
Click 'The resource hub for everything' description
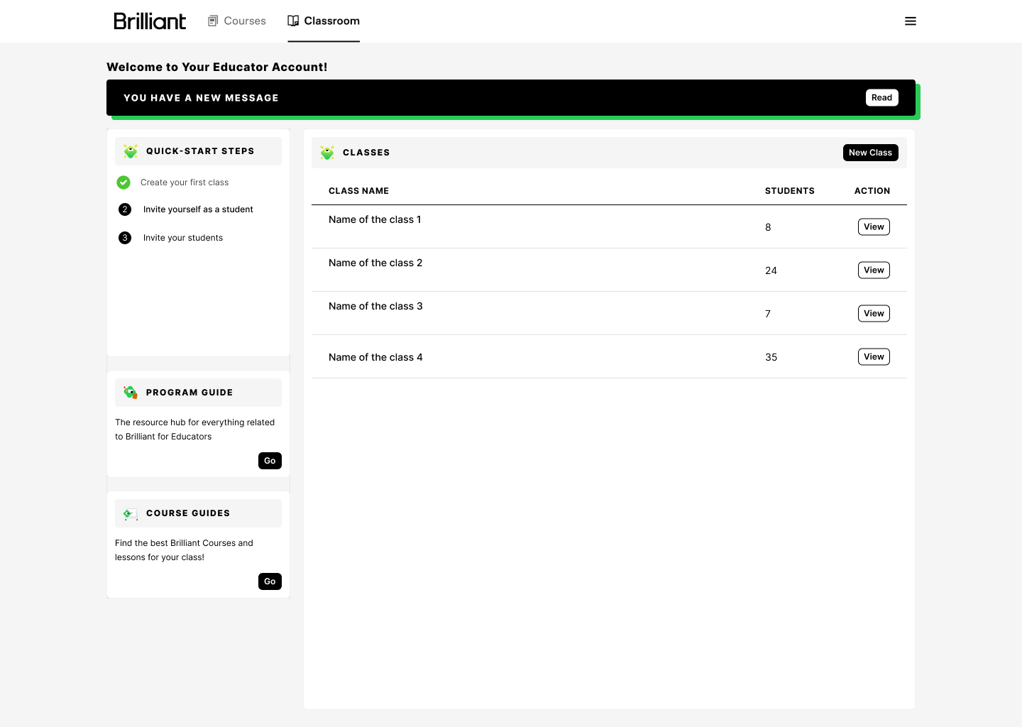click(194, 430)
